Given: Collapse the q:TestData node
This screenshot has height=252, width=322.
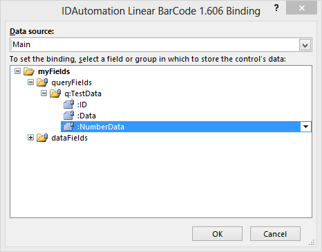Looking at the screenshot, I should point(44,93).
